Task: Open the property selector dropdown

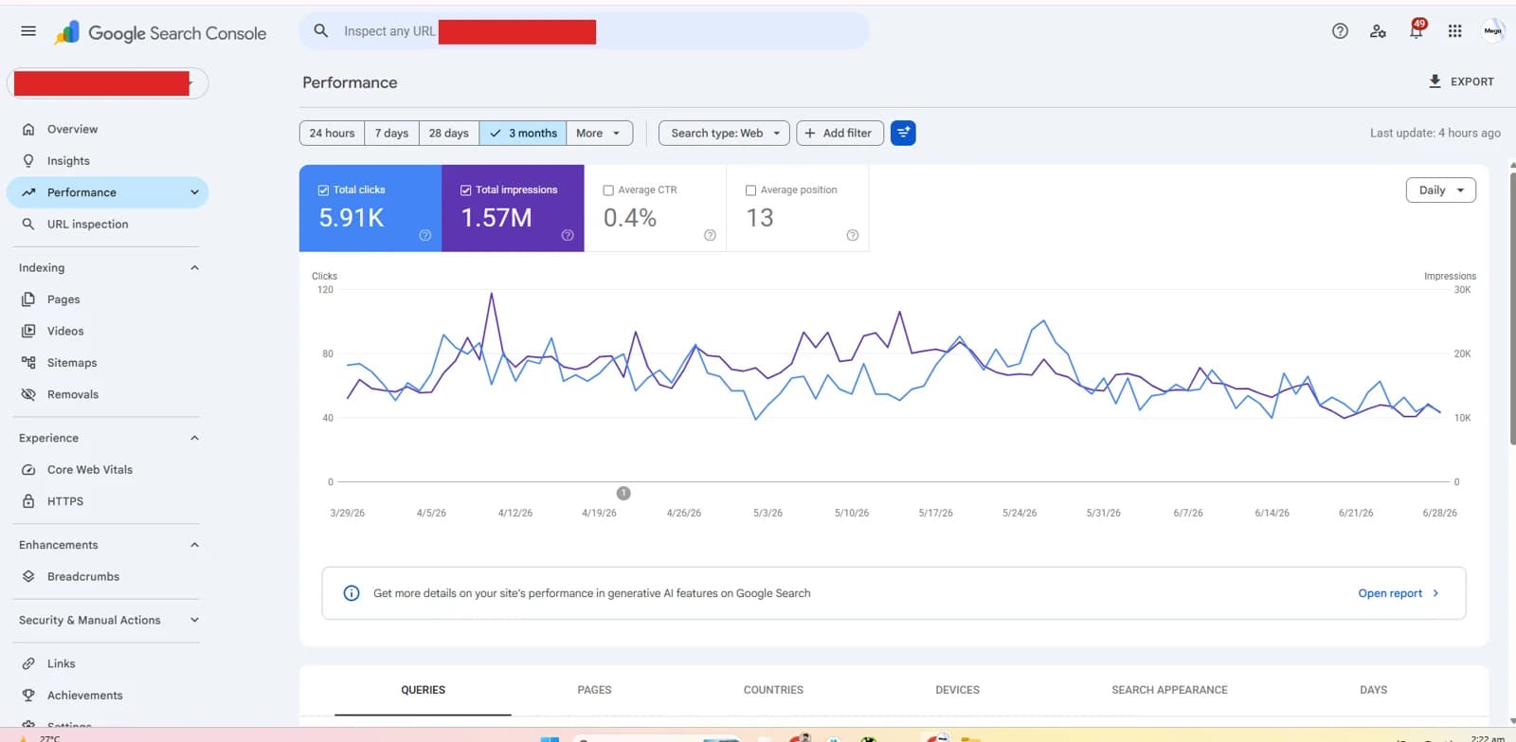Action: (108, 83)
